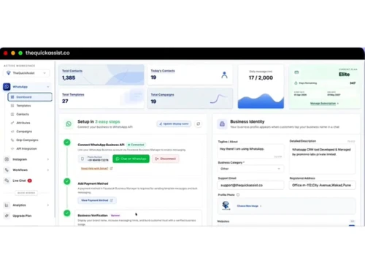Click the Contacts item icon
This screenshot has height=274, width=365.
12,114
